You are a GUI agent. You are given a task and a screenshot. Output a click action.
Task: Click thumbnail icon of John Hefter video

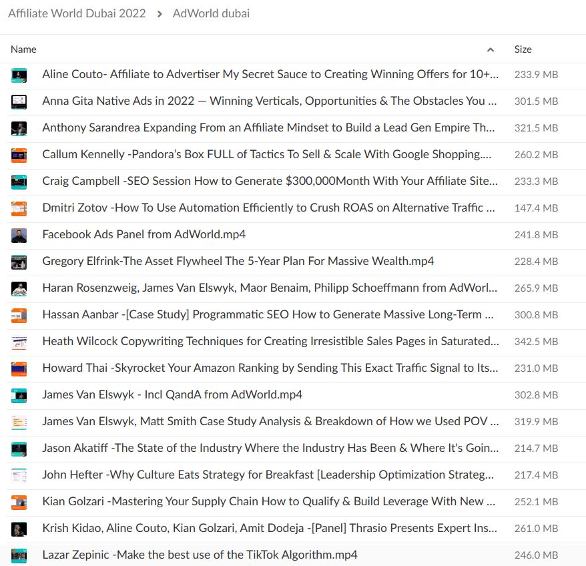click(19, 475)
